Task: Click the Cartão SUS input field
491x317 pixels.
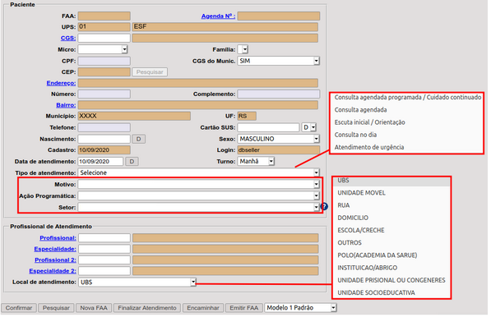Action: (x=268, y=127)
